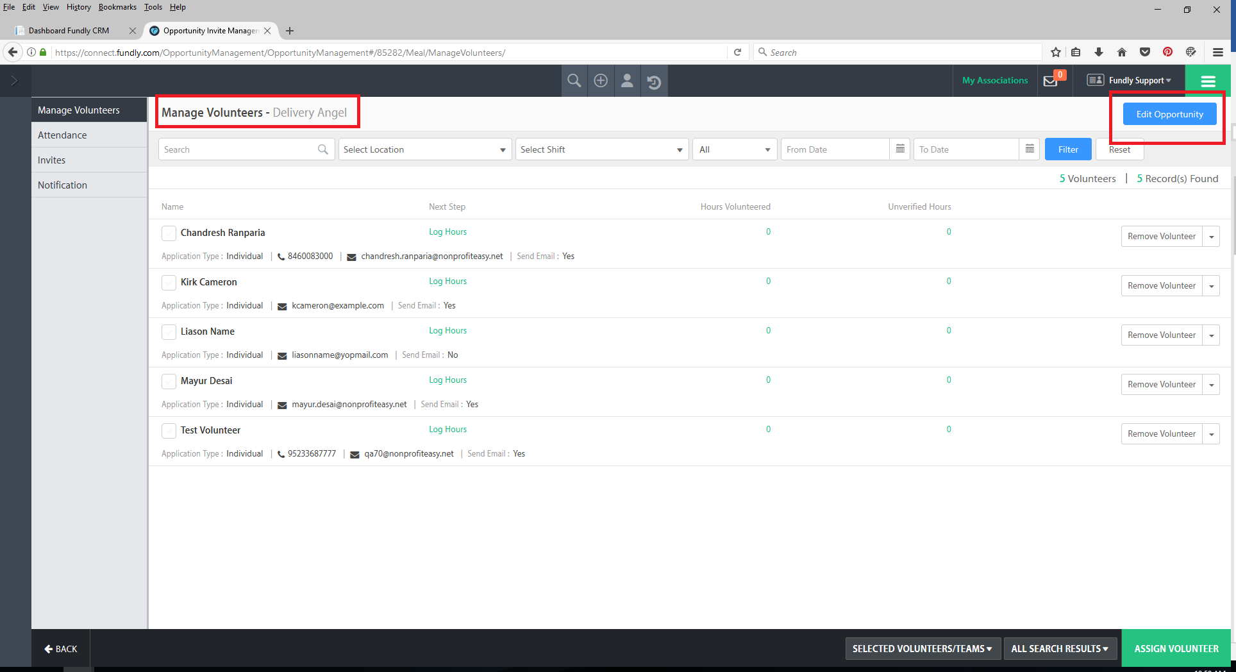This screenshot has width=1236, height=672.
Task: Click the Pinterest toolbar icon
Action: (x=1168, y=53)
